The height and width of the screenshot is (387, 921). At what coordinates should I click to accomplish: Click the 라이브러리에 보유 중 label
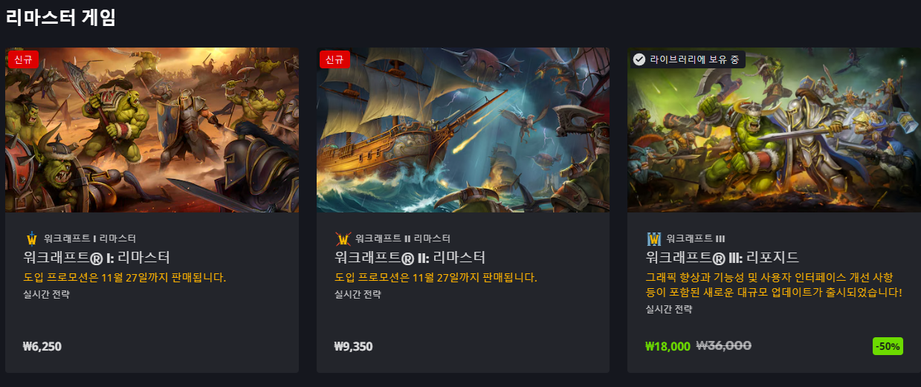pos(695,59)
